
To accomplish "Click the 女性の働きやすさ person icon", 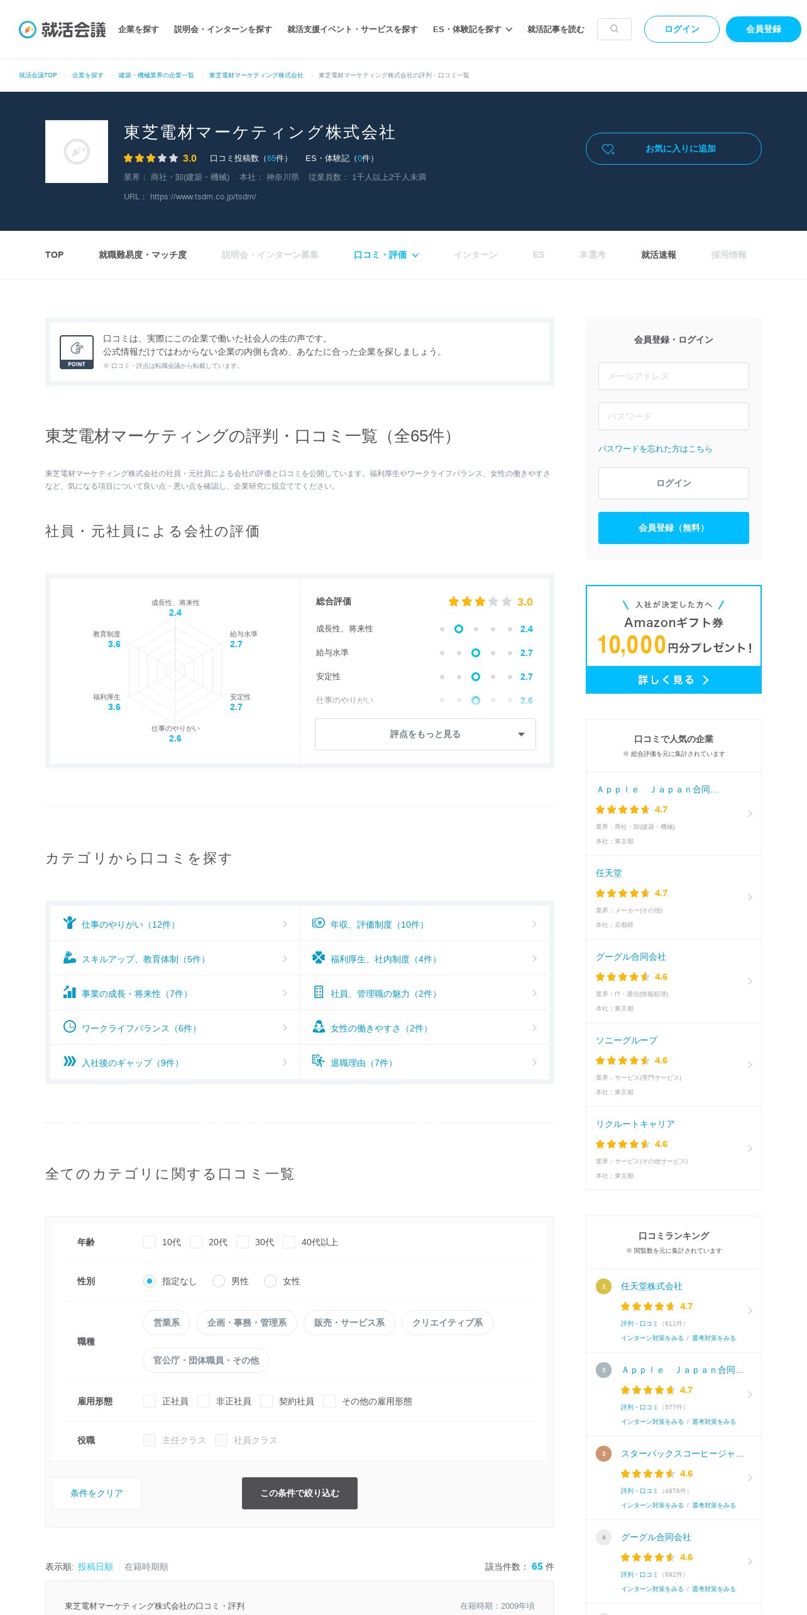I will pos(319,1026).
